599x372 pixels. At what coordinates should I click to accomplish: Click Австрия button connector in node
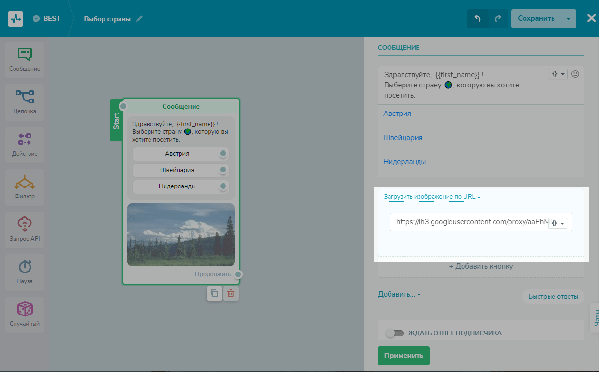(x=223, y=154)
